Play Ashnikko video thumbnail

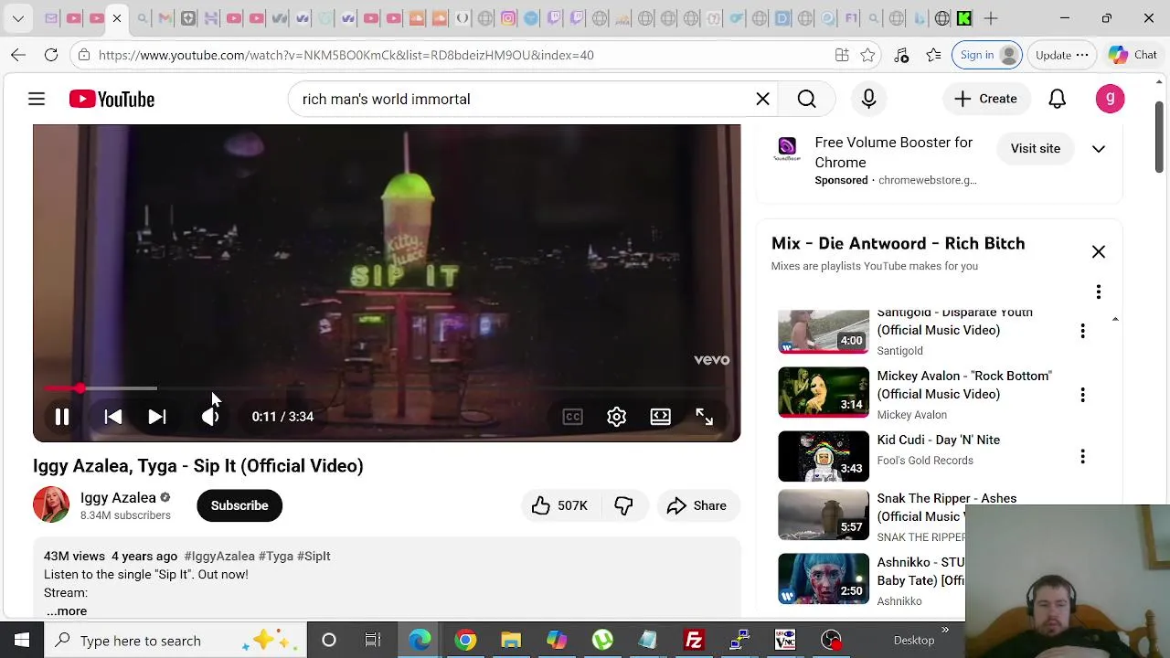(x=824, y=578)
